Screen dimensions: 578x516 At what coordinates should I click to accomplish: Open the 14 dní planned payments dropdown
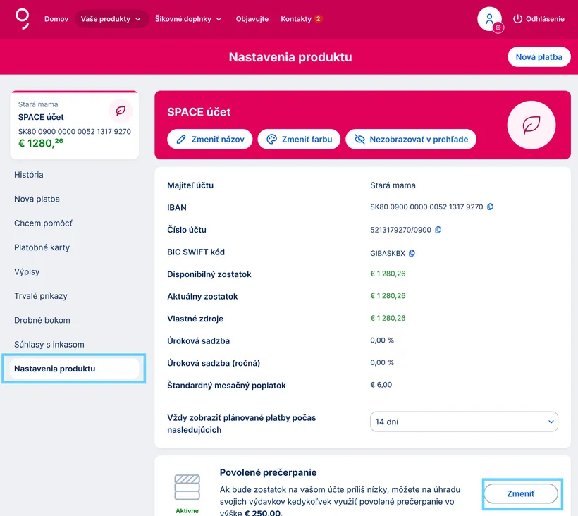pyautogui.click(x=464, y=422)
